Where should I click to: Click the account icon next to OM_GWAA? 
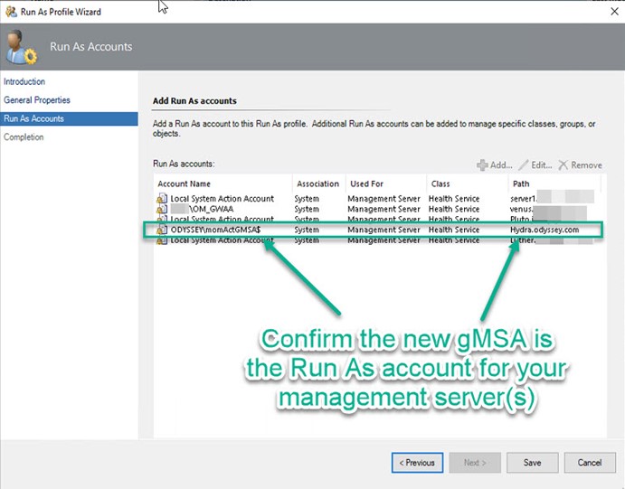click(163, 209)
